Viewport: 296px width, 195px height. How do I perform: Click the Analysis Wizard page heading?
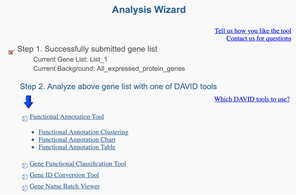[149, 10]
